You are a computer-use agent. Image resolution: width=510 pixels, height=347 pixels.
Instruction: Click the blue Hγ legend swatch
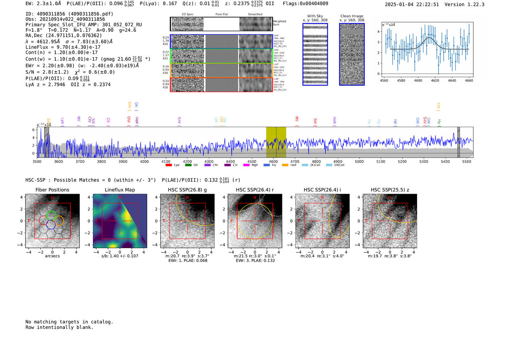[267, 165]
